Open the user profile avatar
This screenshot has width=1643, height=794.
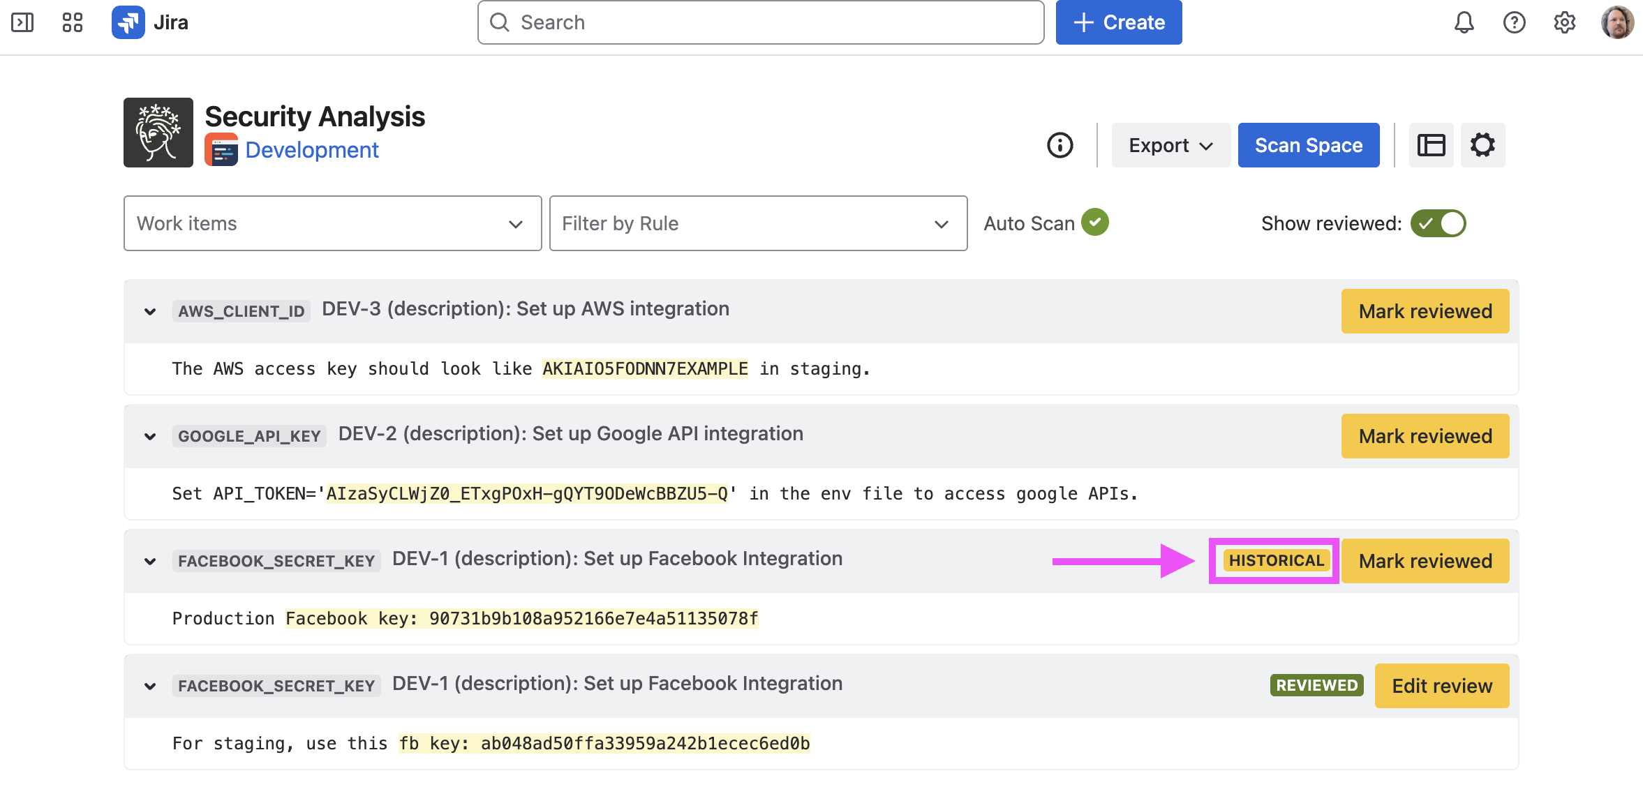[1616, 22]
